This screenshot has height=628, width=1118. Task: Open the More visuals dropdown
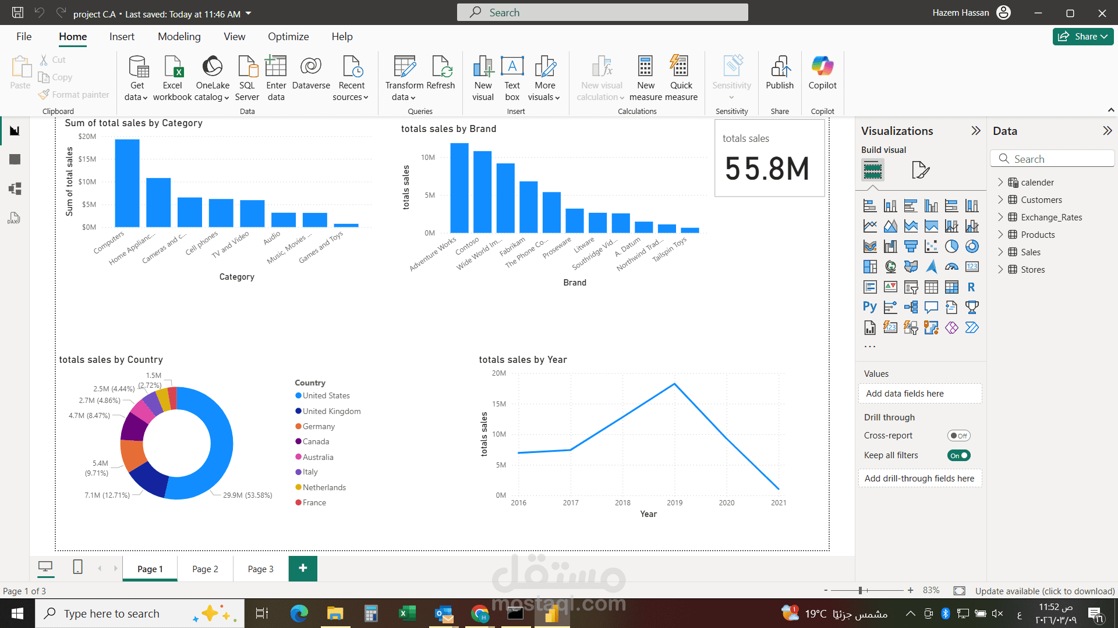tap(544, 78)
